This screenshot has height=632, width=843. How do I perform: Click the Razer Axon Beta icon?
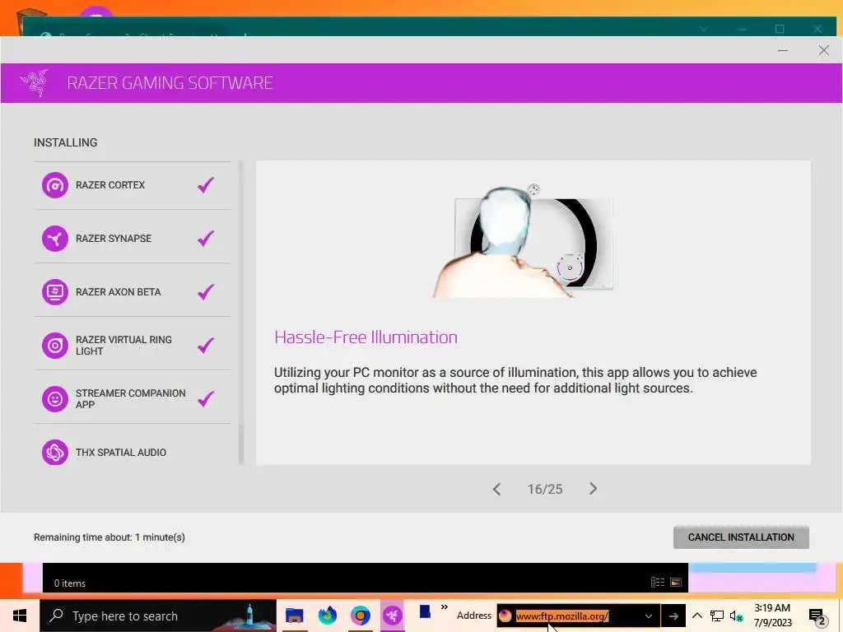(55, 292)
